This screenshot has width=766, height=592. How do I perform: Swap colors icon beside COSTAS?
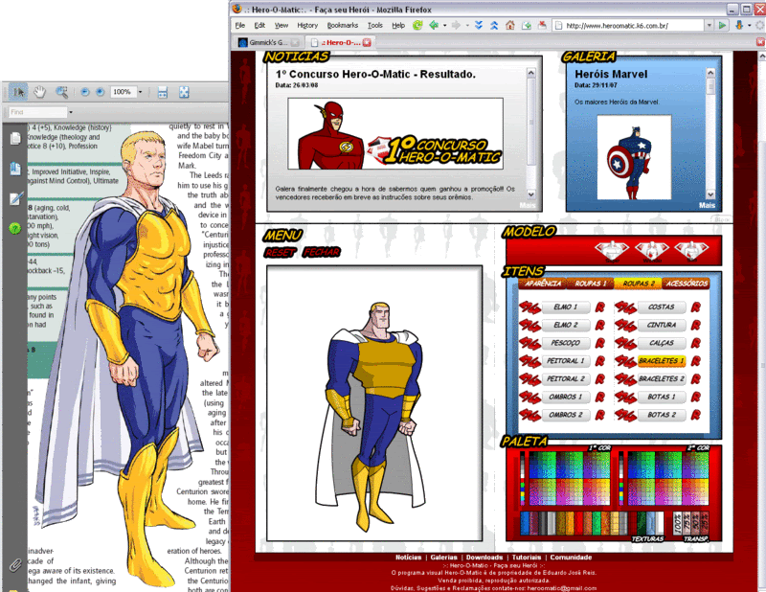coord(625,307)
